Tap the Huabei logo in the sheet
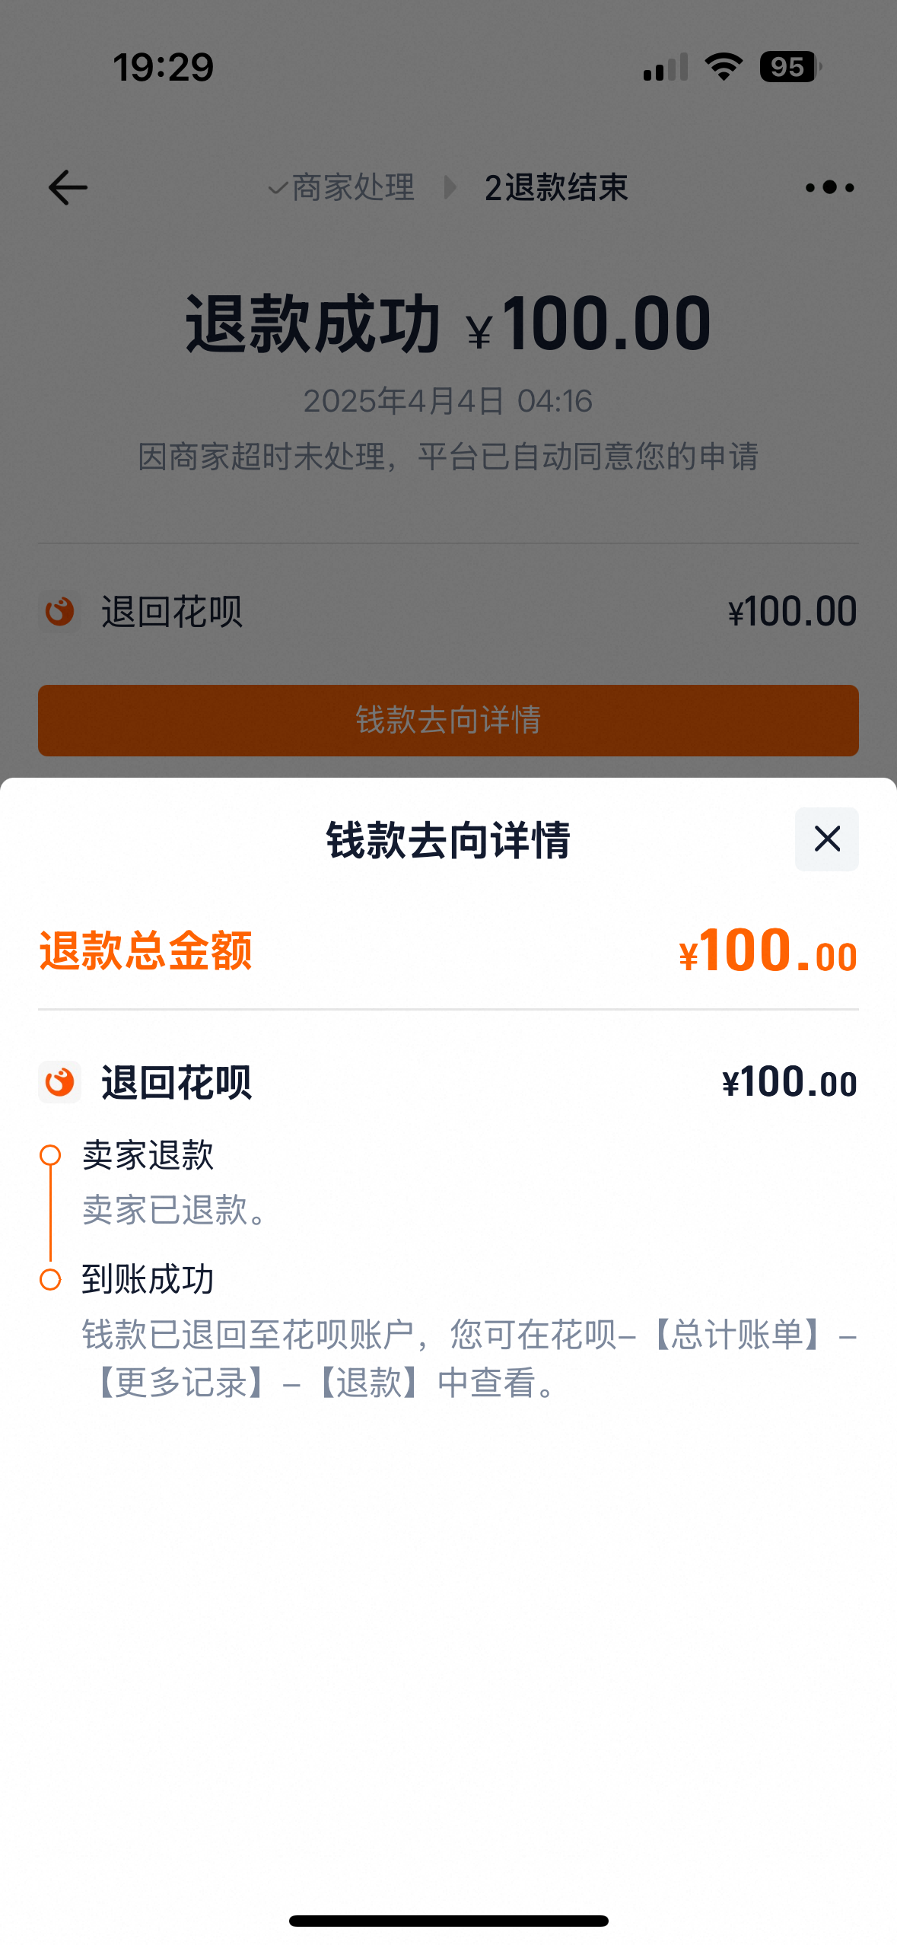This screenshot has height=1945, width=897. pos(59,1081)
